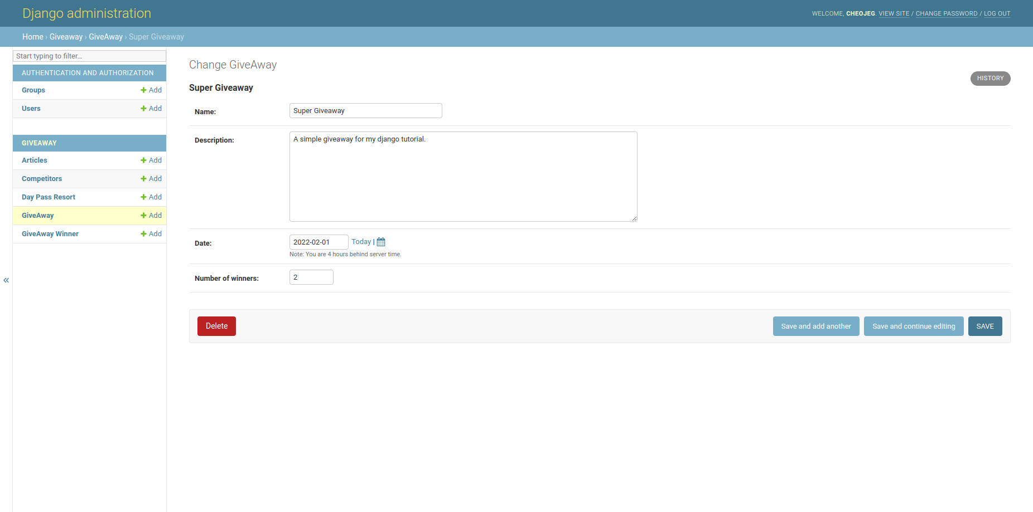Screen dimensions: 1033x512
Task: Set date using the Today link
Action: click(x=361, y=242)
